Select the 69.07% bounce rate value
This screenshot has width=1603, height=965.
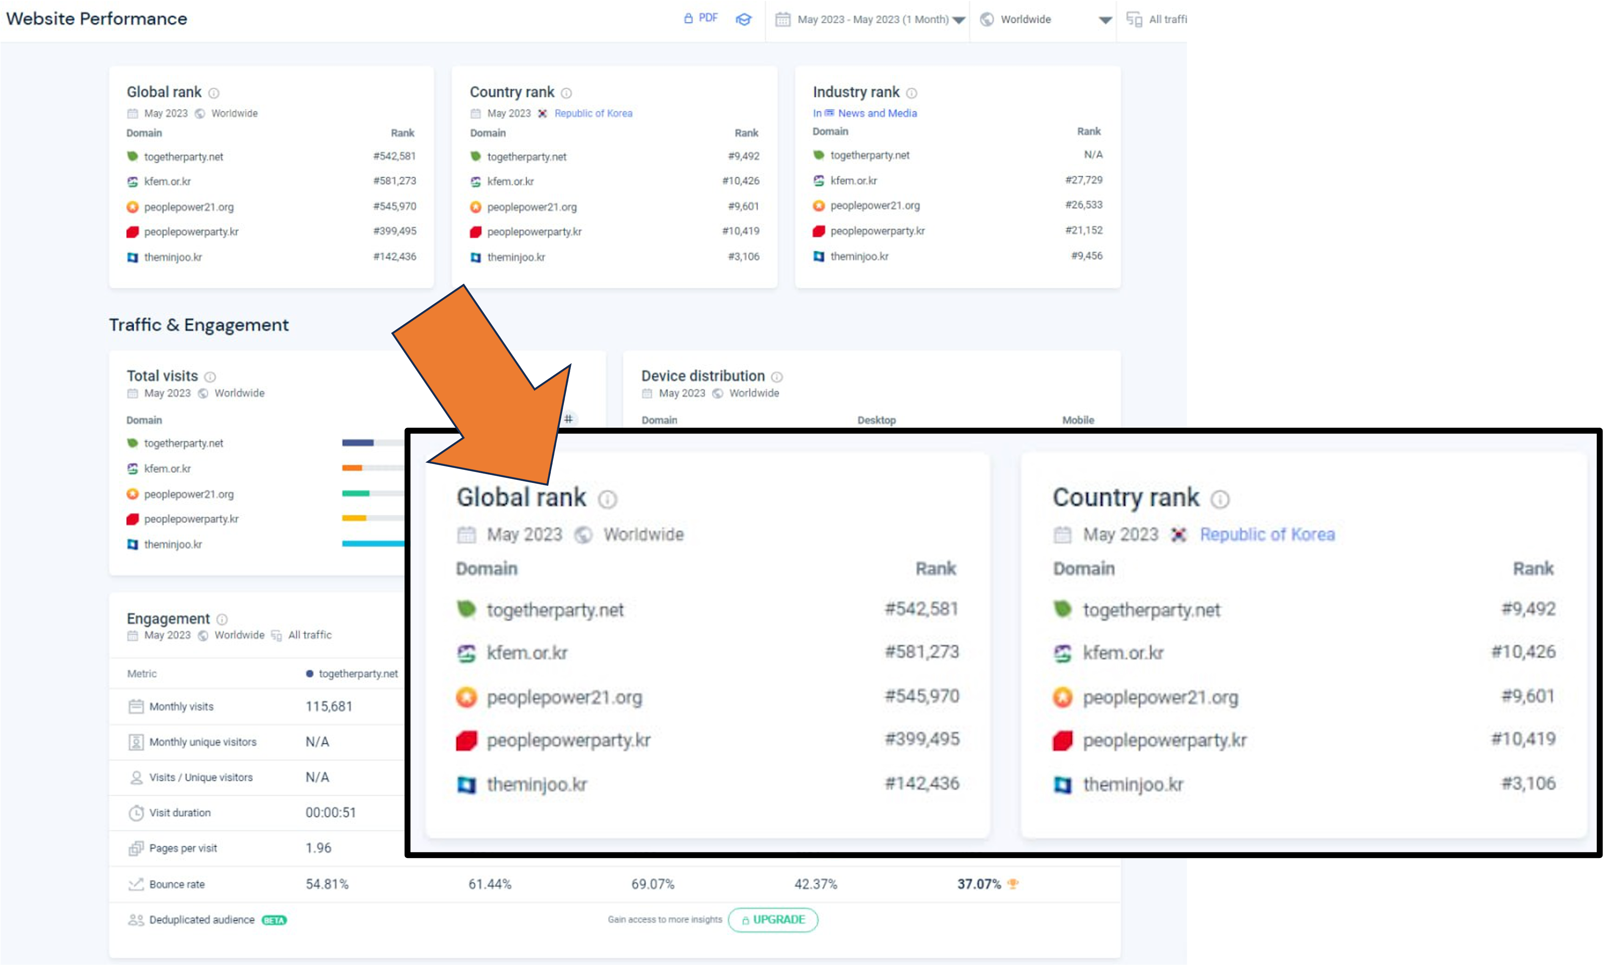(x=652, y=884)
